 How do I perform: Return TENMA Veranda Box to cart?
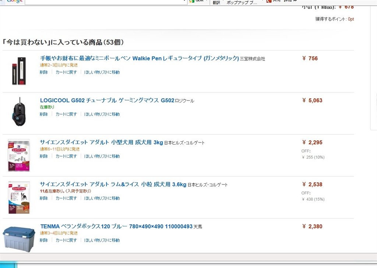pos(66,240)
